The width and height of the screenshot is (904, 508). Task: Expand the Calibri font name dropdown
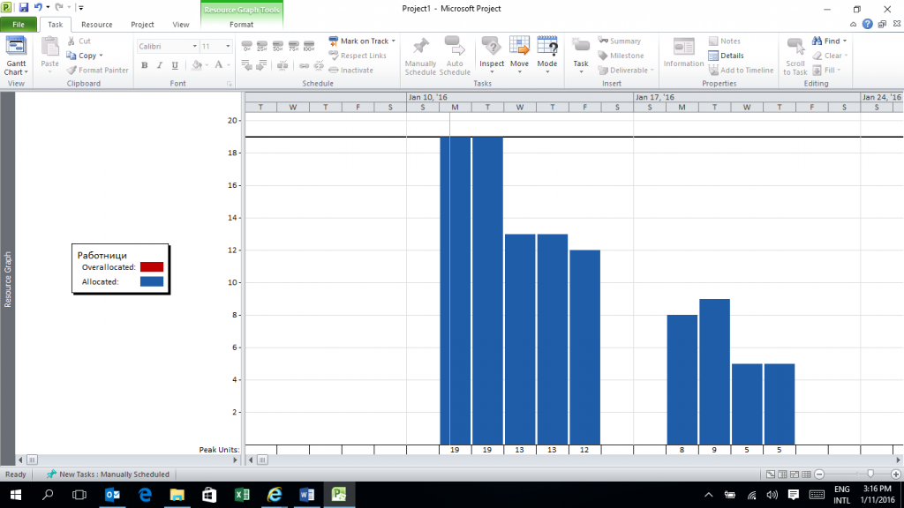[195, 46]
